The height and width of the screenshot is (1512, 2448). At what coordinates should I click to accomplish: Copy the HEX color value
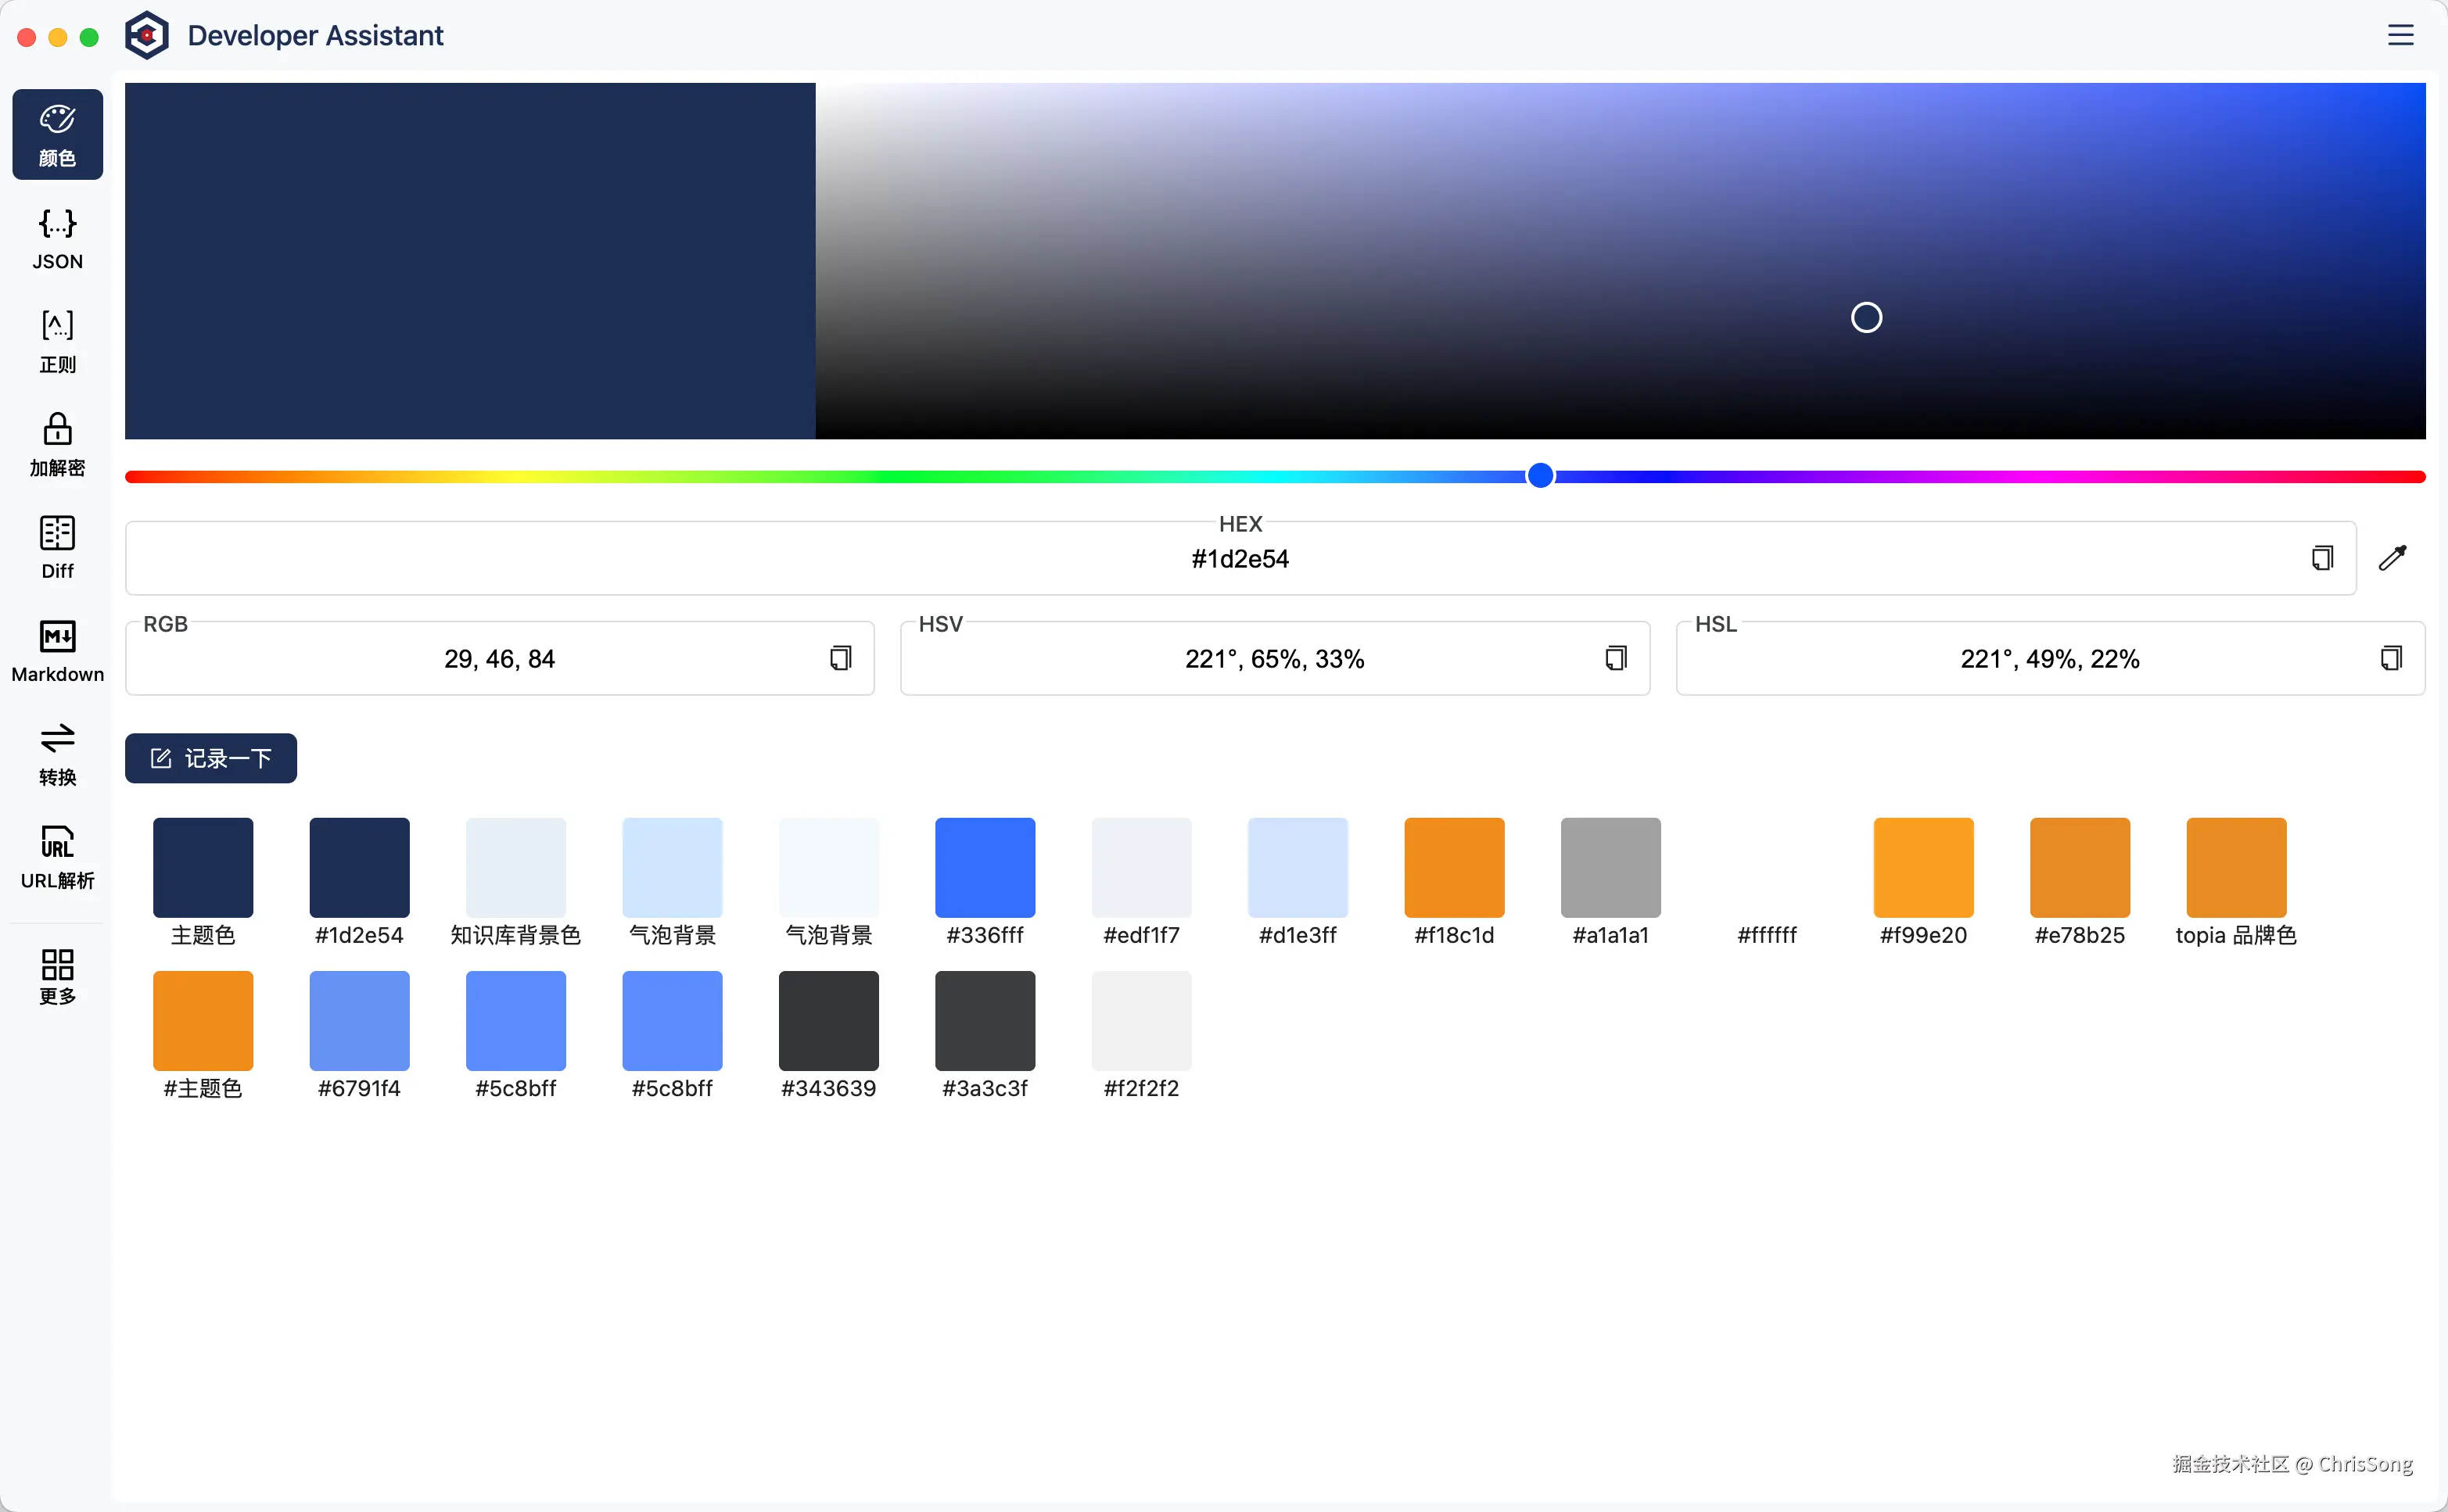pos(2322,558)
